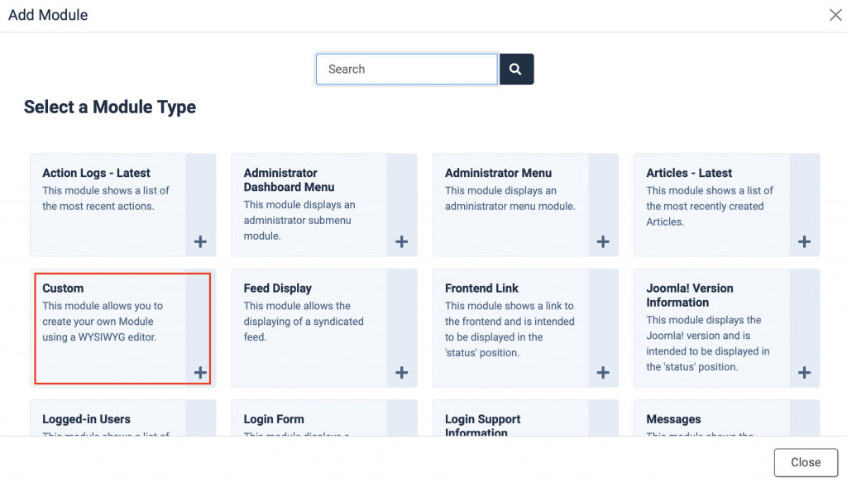847x482 pixels.
Task: Add the Custom module using its plus icon
Action: coord(199,372)
